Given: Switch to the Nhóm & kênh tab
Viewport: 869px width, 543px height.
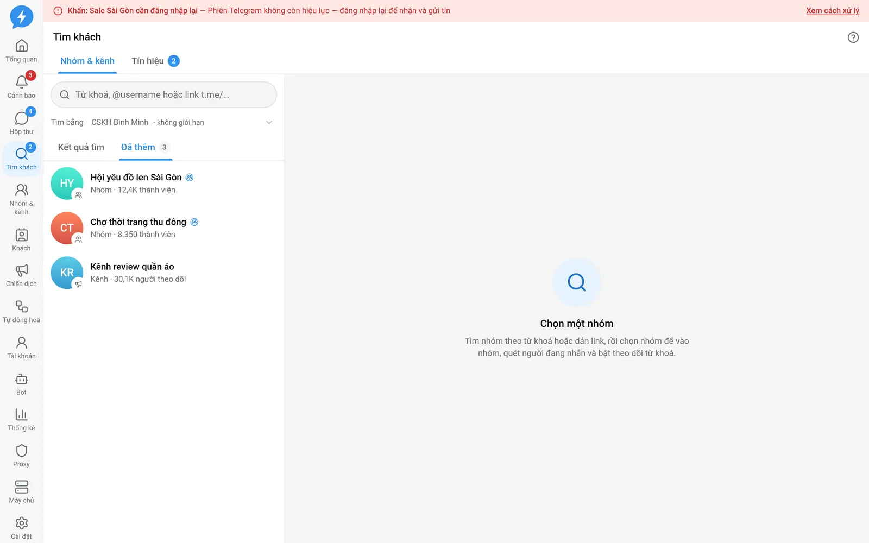Looking at the screenshot, I should pyautogui.click(x=87, y=61).
